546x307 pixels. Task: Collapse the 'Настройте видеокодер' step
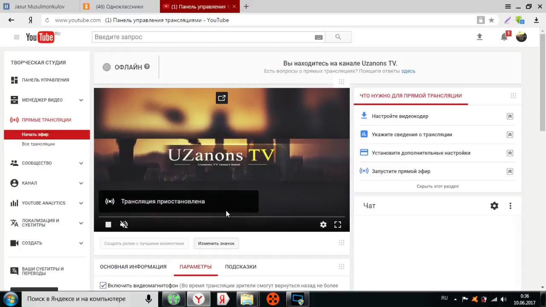coord(510,116)
